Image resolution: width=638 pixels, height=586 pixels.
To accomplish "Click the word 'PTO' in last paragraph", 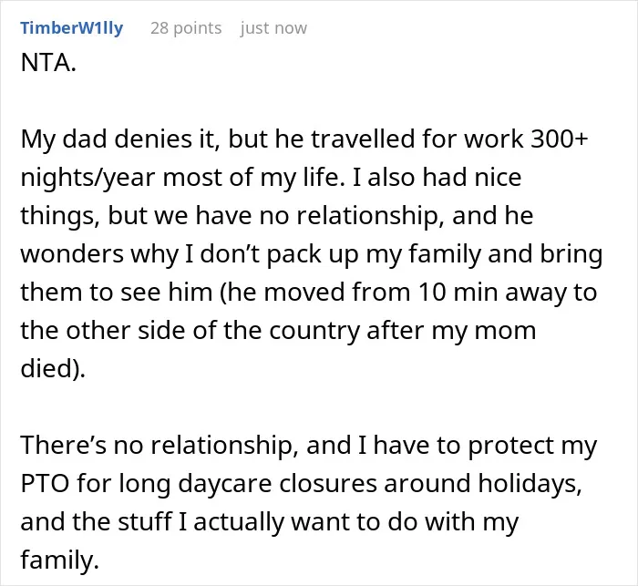I will pos(45,483).
